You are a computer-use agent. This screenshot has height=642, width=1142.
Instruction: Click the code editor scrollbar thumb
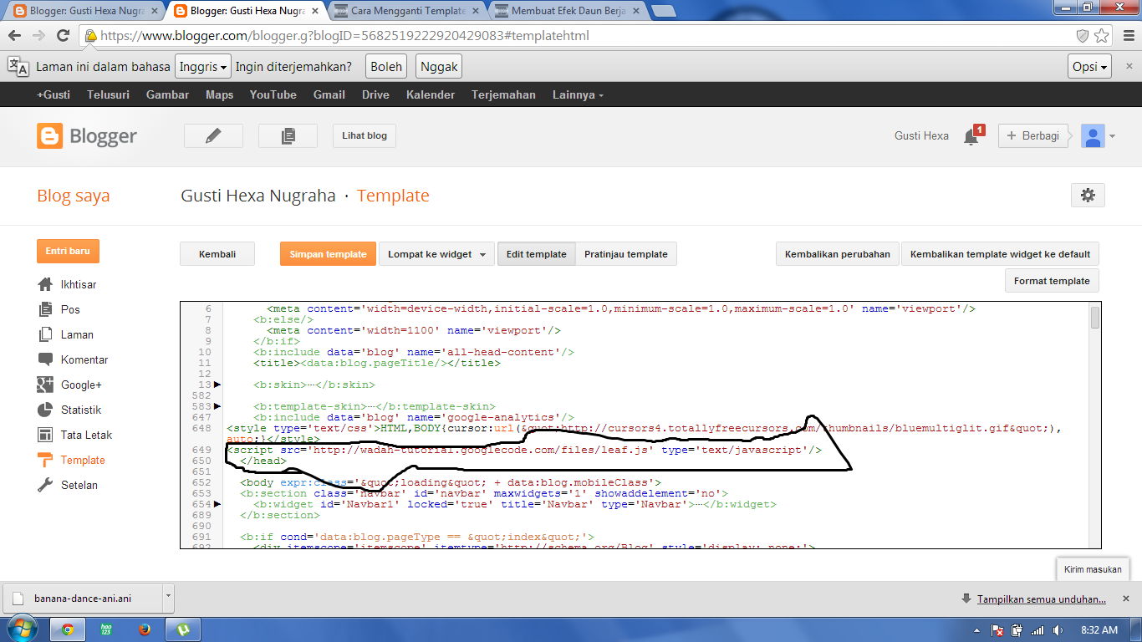pyautogui.click(x=1095, y=318)
